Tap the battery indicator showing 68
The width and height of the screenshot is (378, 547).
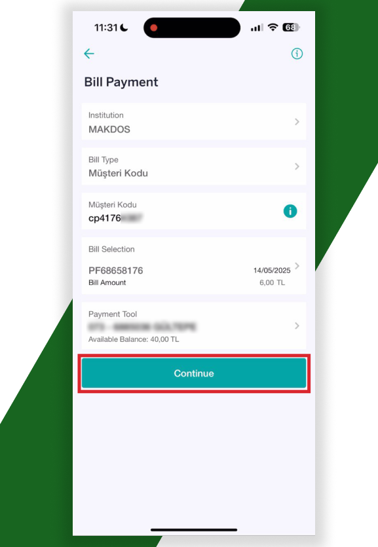click(291, 28)
